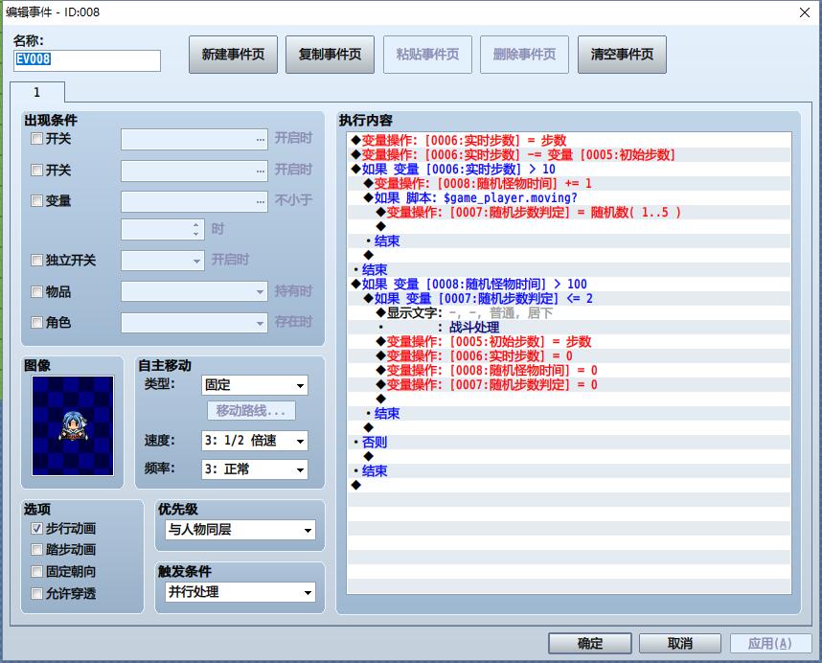Click 清空事件页 button
This screenshot has height=663, width=822.
coord(622,55)
